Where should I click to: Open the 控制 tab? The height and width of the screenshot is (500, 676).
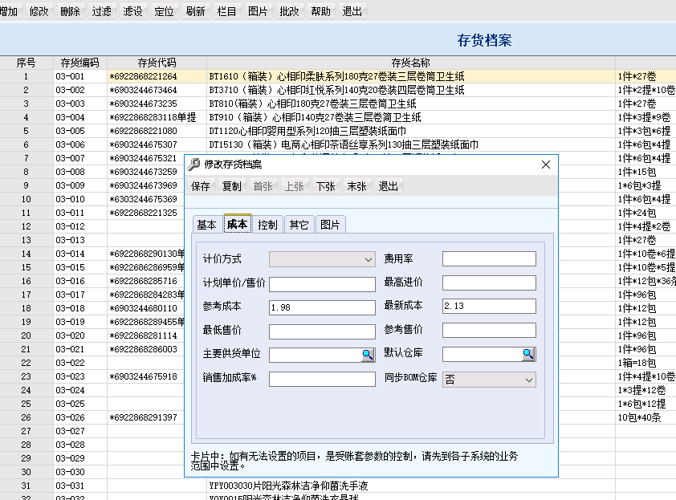click(x=267, y=225)
